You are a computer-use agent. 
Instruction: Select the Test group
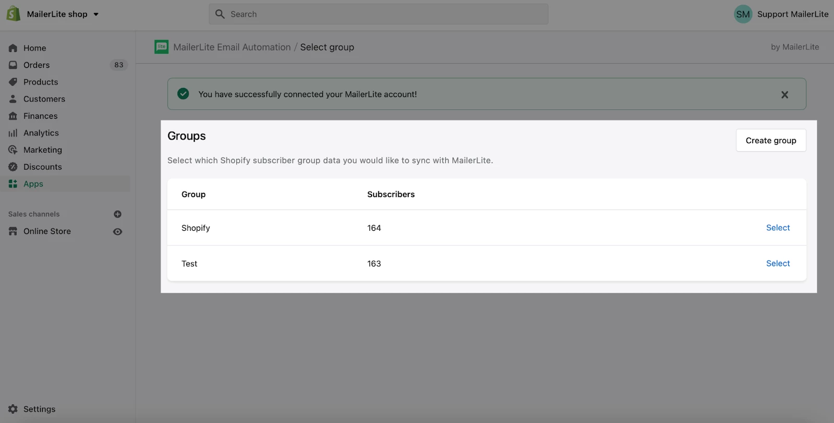coord(778,264)
